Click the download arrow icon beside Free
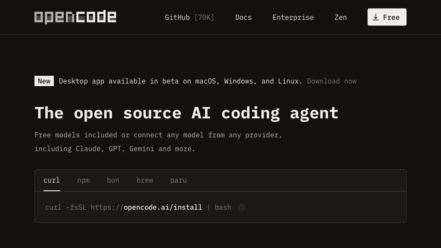441x248 pixels. [x=376, y=17]
